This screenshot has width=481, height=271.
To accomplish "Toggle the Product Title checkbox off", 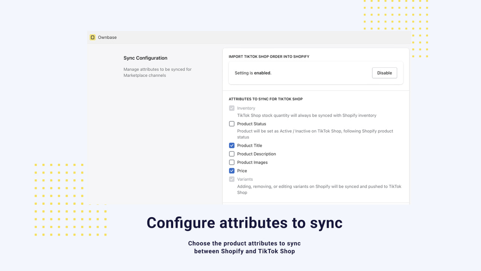I will point(231,145).
